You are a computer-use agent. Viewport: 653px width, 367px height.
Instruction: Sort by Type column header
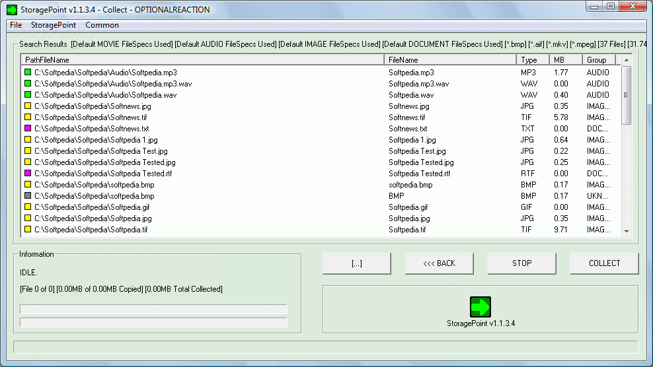pyautogui.click(x=533, y=60)
